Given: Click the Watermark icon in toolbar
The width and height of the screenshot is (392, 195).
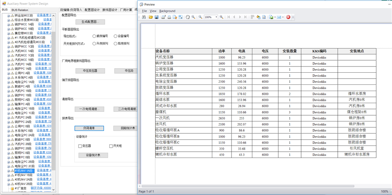Looking at the screenshot, I should [264, 17].
